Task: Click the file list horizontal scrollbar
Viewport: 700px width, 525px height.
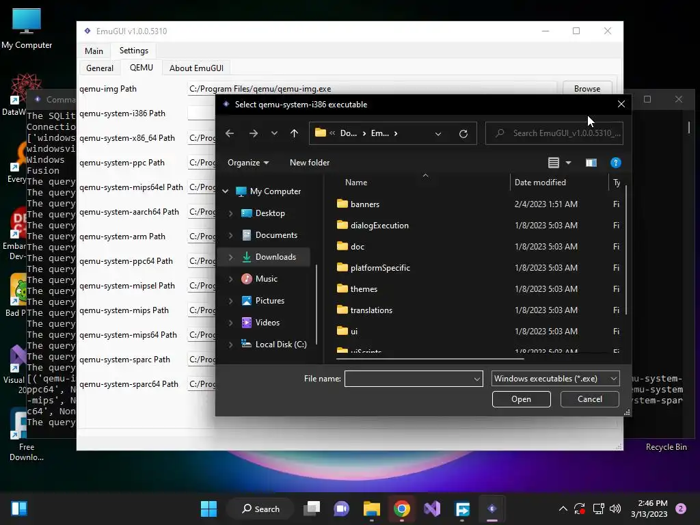Action: pyautogui.click(x=430, y=358)
